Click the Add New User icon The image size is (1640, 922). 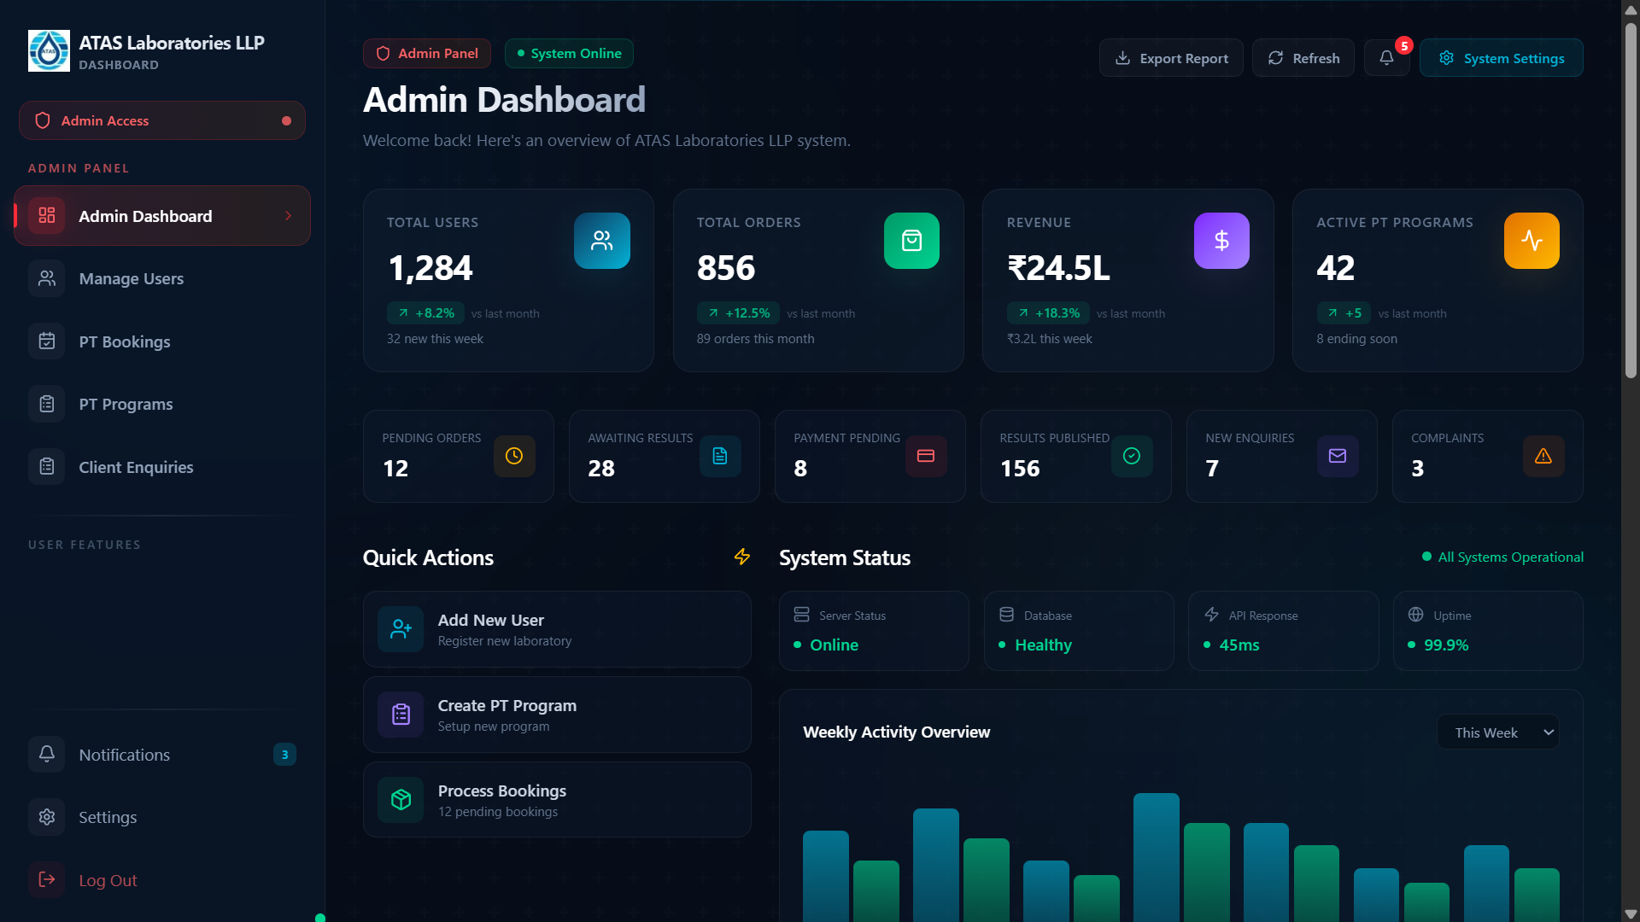point(401,629)
